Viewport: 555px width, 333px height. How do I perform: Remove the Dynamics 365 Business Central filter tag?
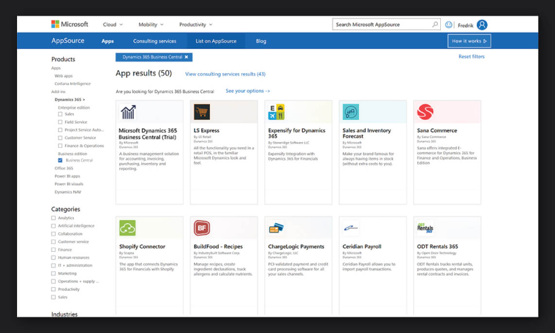[186, 57]
